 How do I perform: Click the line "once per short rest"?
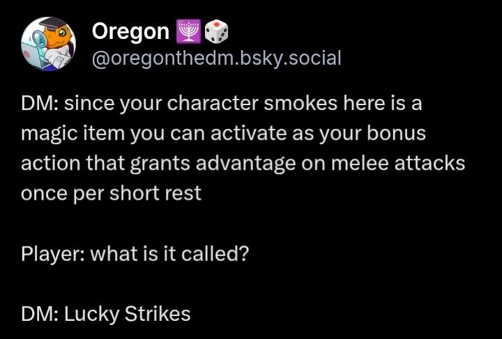[111, 193]
